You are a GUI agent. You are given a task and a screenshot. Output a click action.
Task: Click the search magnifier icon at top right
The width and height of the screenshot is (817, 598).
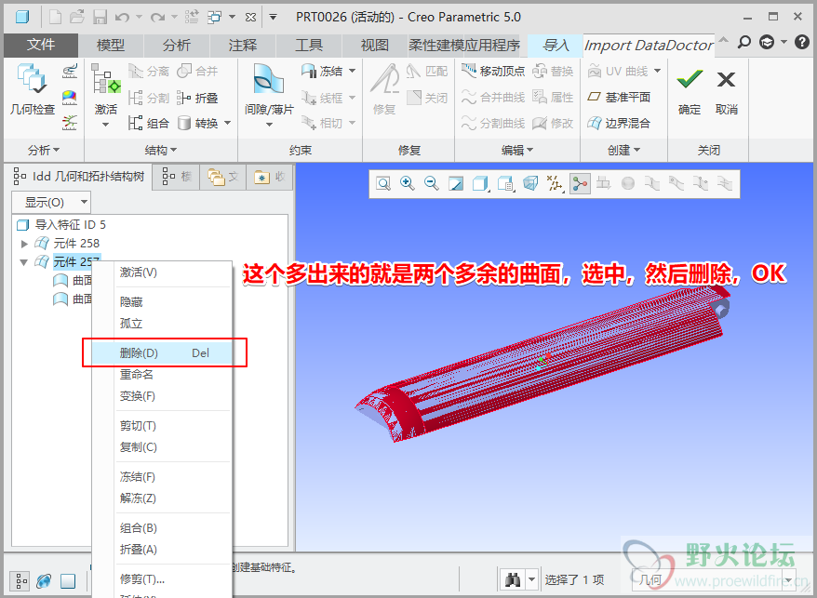tap(744, 42)
